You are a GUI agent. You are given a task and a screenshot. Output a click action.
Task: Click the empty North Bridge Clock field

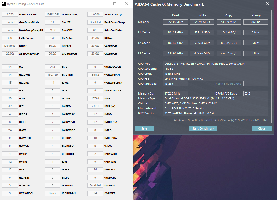tap(256, 84)
